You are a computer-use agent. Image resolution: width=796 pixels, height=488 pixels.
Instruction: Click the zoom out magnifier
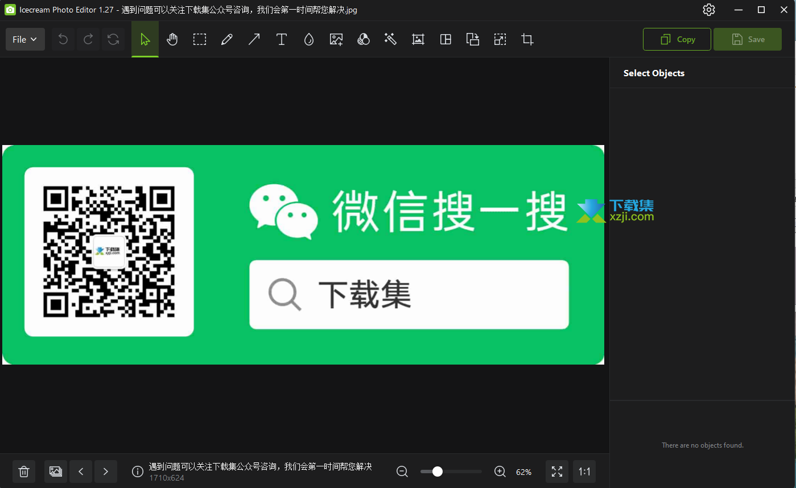coord(402,472)
